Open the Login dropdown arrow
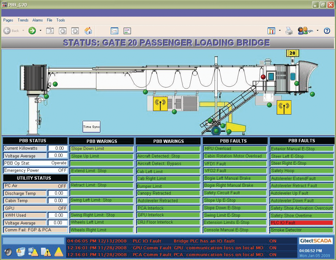 (317, 31)
